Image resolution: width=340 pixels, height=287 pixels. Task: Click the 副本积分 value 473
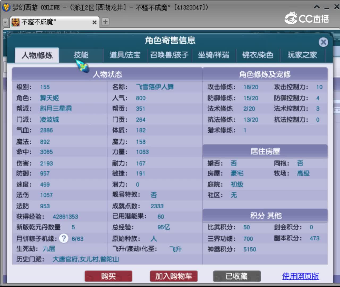pos(314,238)
